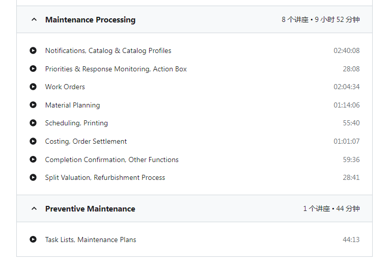Image resolution: width=390 pixels, height=265 pixels.
Task: Collapse the Maintenance Processing section chevron
Action: point(34,19)
